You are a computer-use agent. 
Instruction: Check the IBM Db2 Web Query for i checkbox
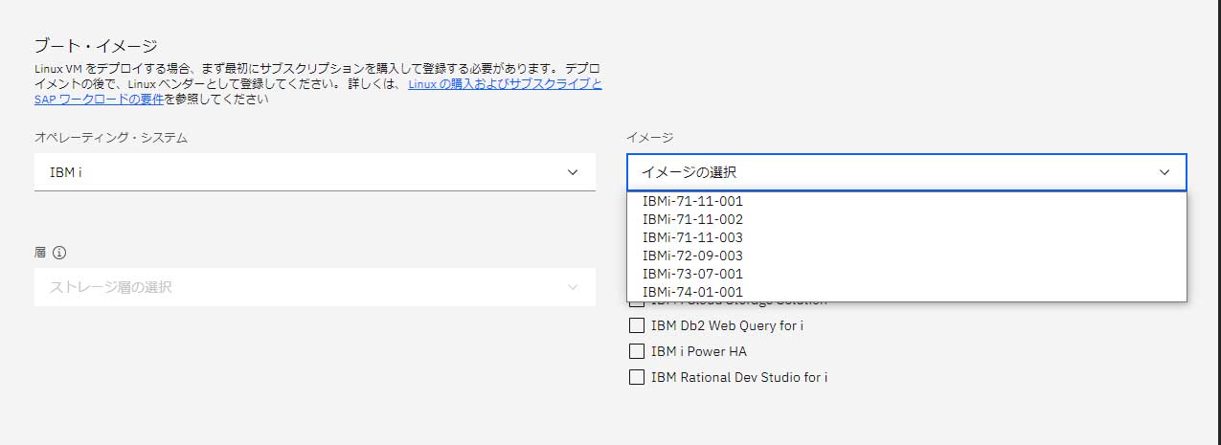tap(637, 325)
